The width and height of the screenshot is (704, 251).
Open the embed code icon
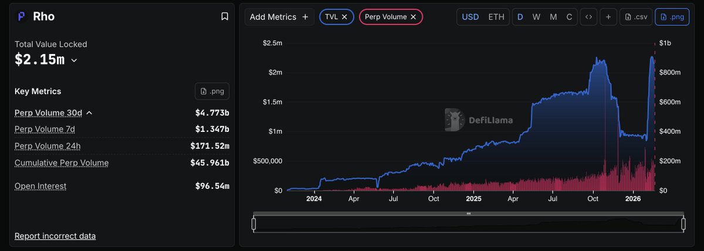[588, 17]
